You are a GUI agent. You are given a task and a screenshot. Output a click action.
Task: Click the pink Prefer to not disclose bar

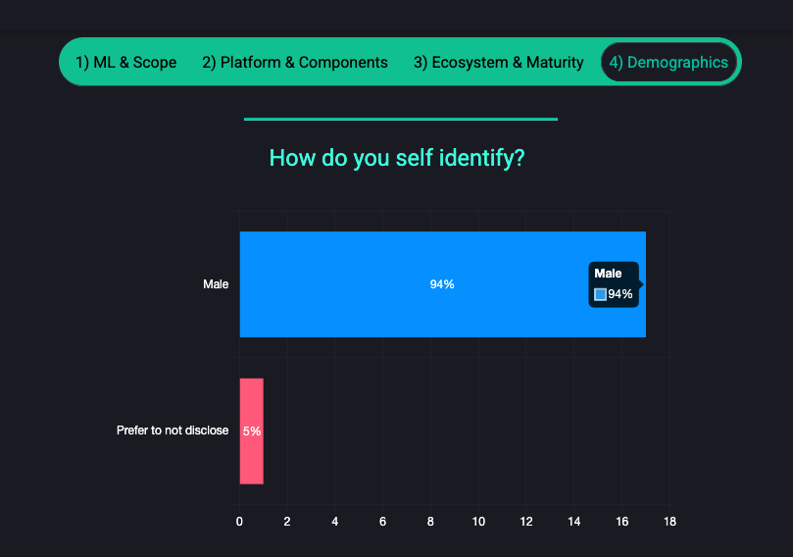pos(251,431)
